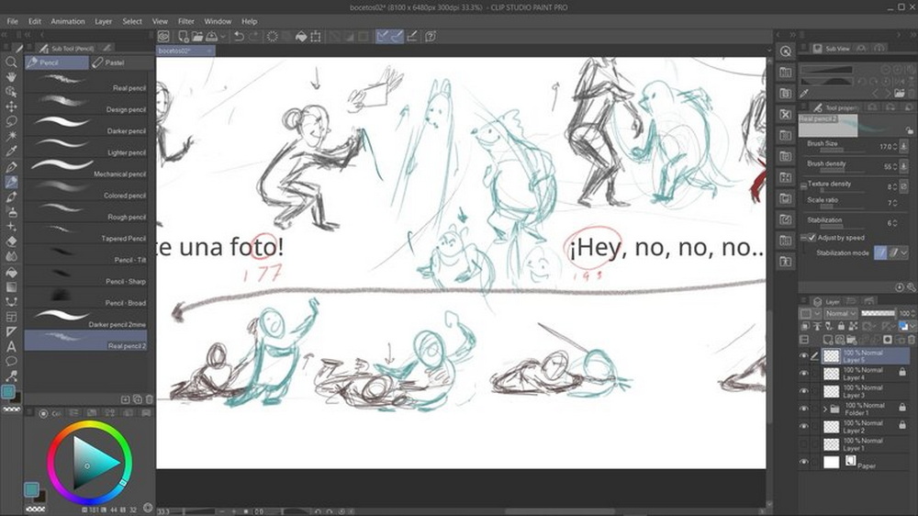
Task: Toggle snap to ruler in command bar
Action: click(382, 37)
